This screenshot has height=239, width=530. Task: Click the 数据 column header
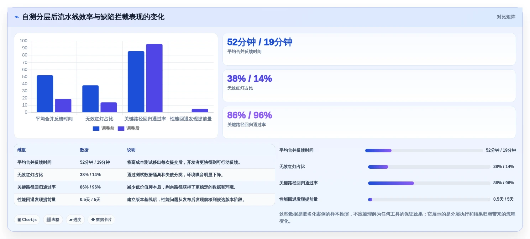pyautogui.click(x=84, y=150)
